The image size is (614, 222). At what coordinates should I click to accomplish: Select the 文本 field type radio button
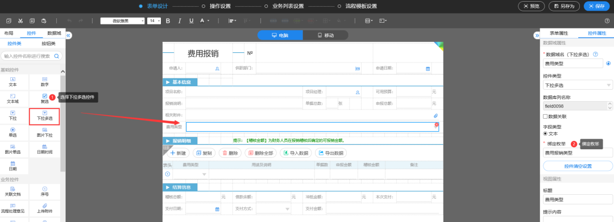545,133
